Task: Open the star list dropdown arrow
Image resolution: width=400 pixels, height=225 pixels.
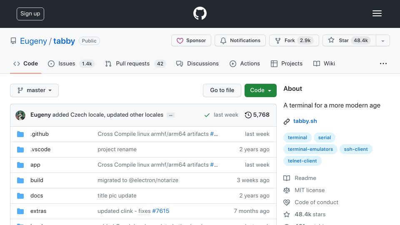Action: click(382, 41)
